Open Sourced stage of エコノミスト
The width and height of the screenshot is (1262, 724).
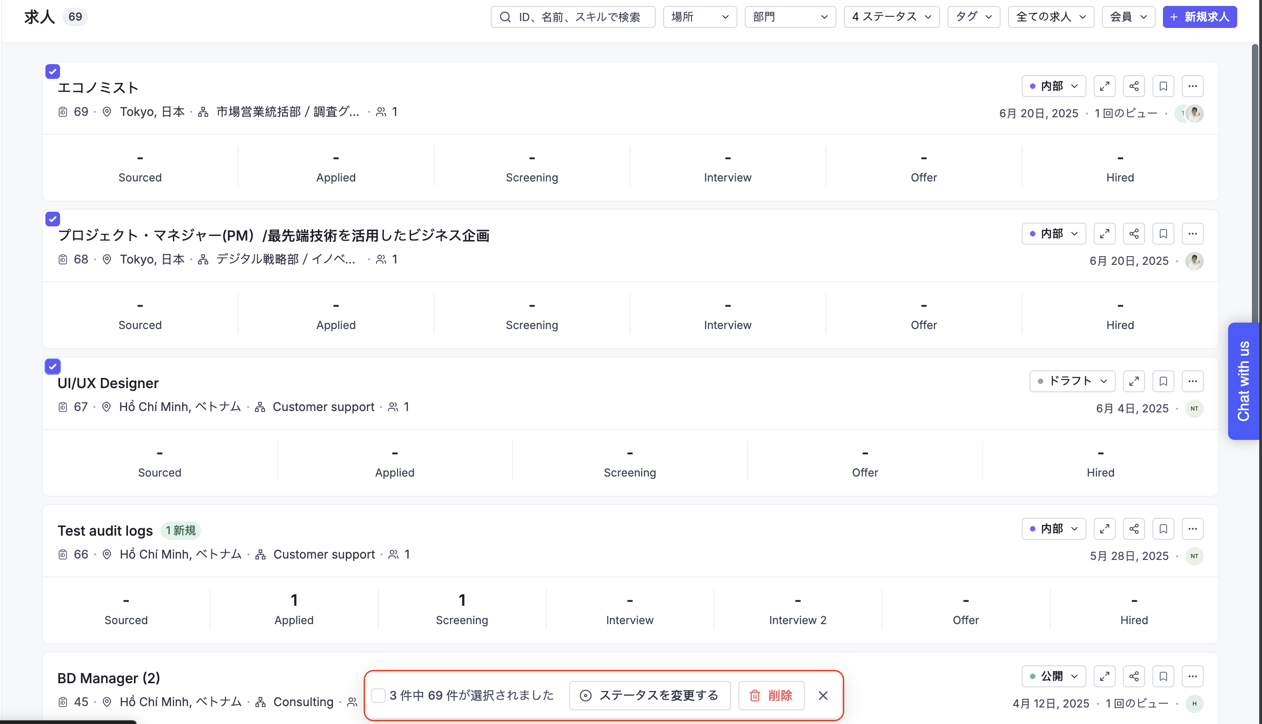click(x=140, y=167)
